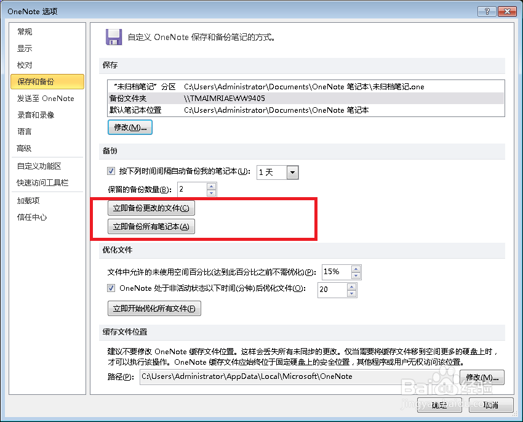Viewport: 523px width, 422px height.
Task: Click 修改(M) next to cache path
Action: pyautogui.click(x=482, y=377)
